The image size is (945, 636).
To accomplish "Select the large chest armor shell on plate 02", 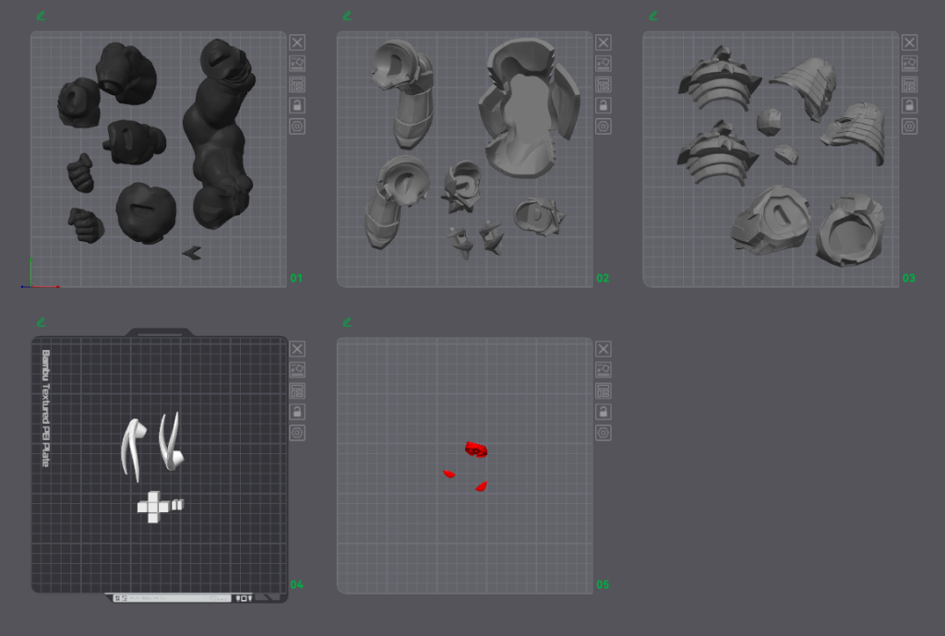I will tap(529, 107).
